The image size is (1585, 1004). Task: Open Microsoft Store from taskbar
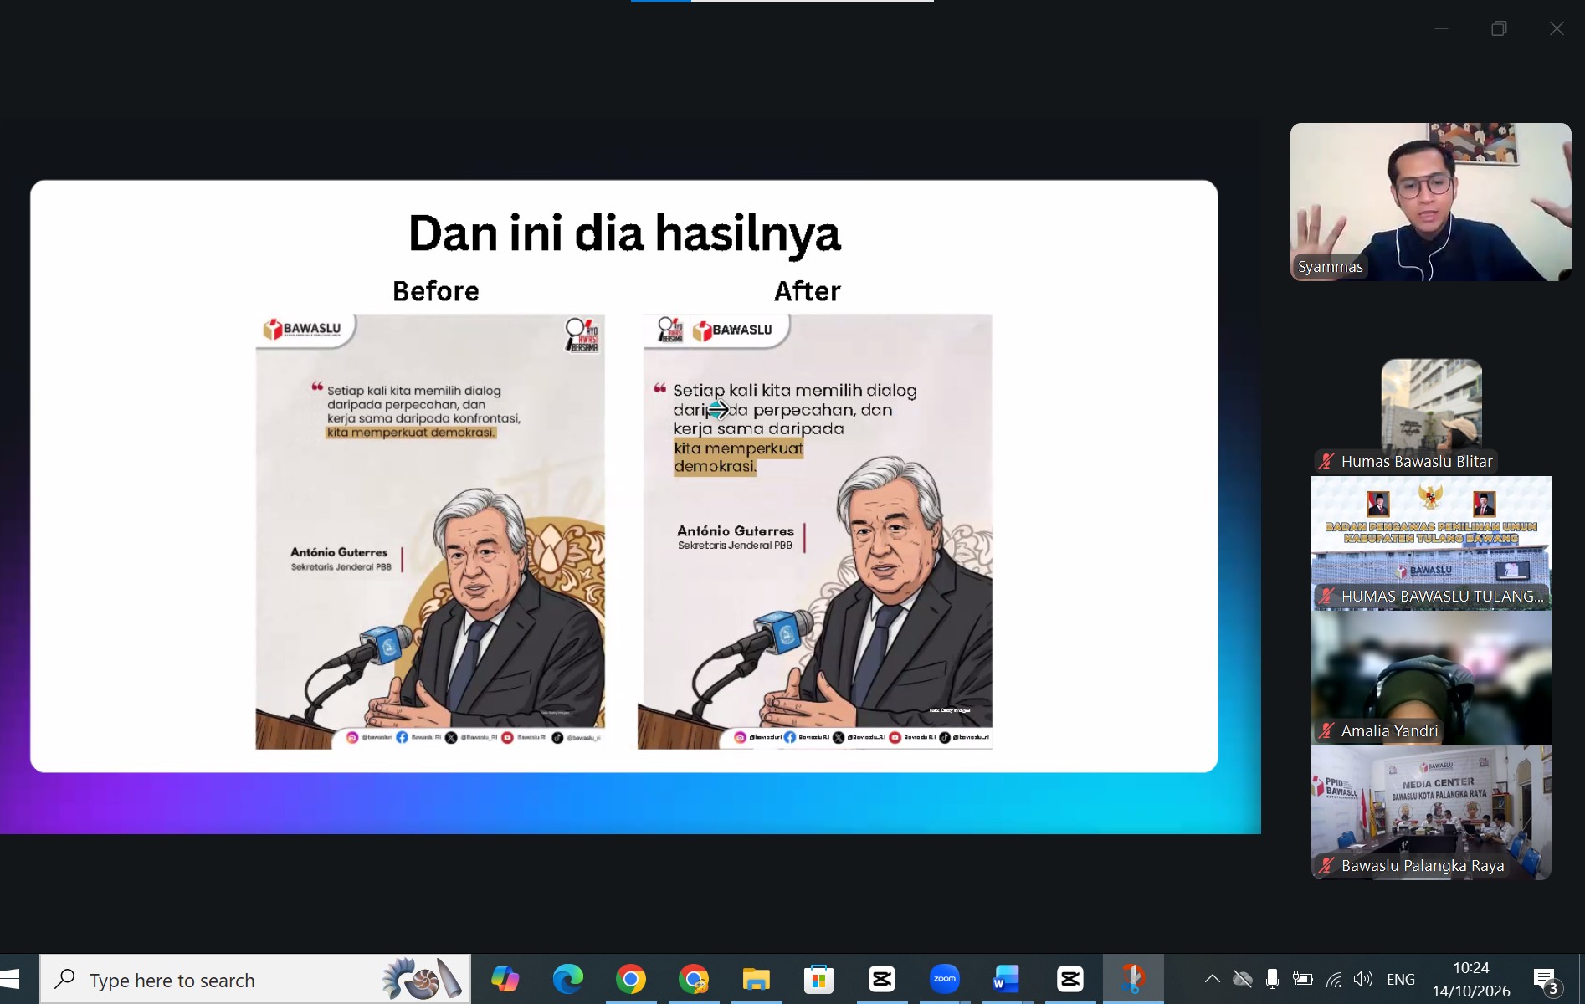pos(818,979)
